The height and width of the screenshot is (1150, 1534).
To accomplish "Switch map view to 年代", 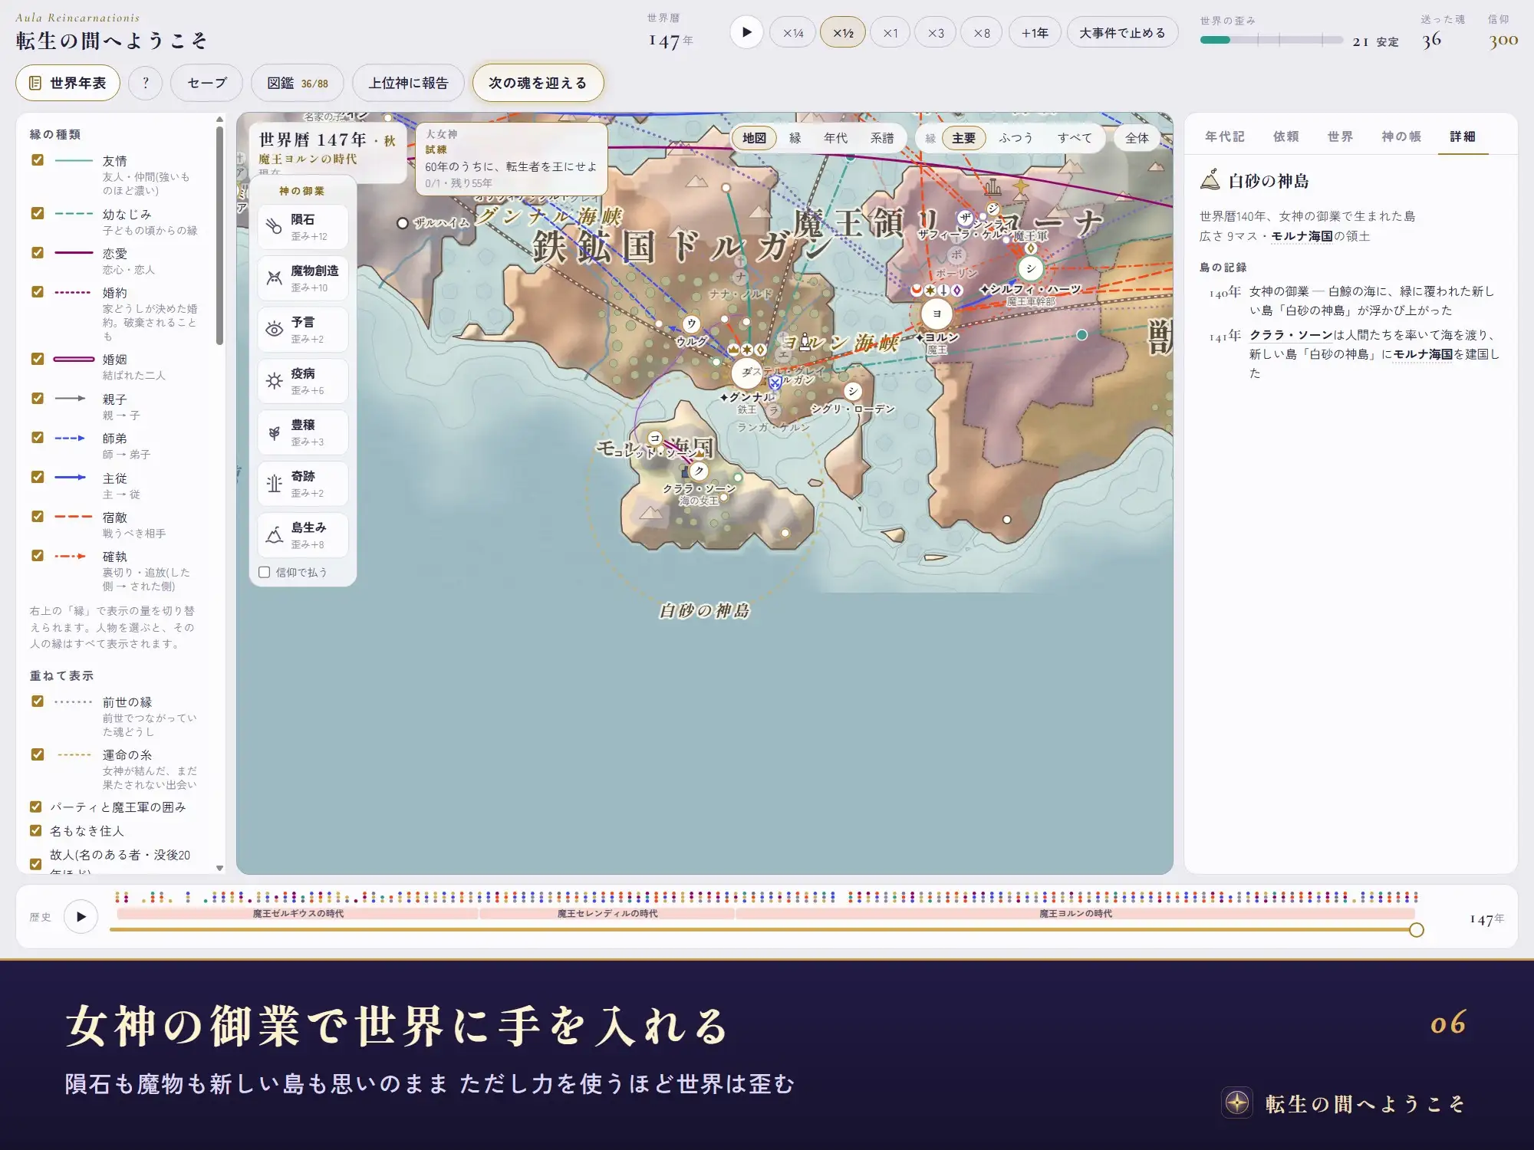I will [x=835, y=138].
